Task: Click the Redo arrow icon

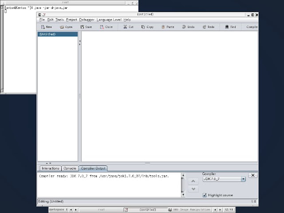Action: point(204,27)
